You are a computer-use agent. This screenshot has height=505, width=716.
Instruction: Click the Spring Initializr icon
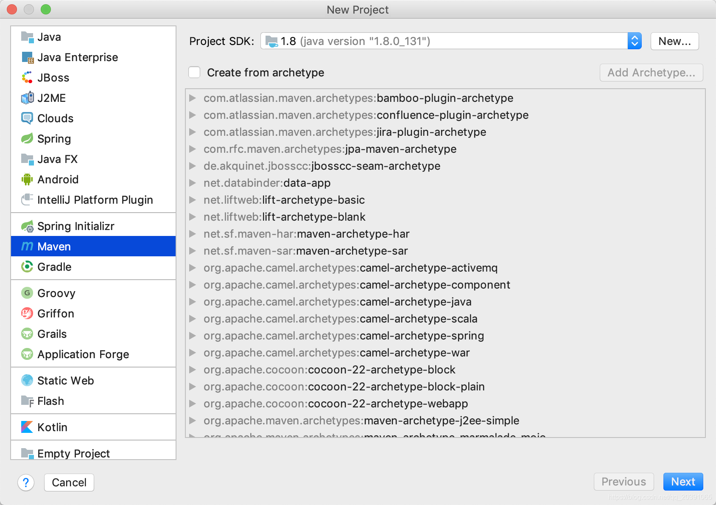pyautogui.click(x=27, y=226)
